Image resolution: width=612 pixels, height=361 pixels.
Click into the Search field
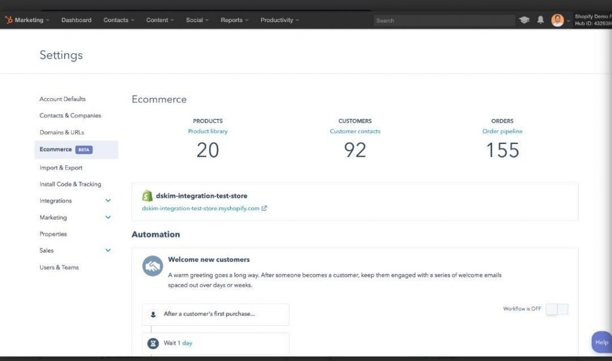pos(444,20)
